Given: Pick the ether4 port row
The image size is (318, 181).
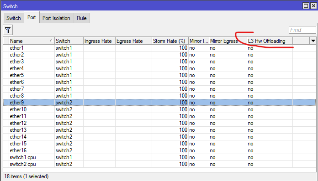Looking at the screenshot, I should (x=159, y=68).
